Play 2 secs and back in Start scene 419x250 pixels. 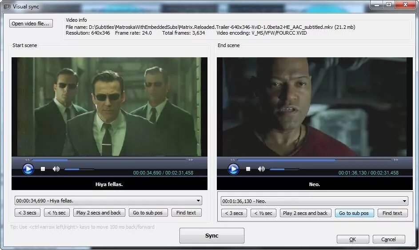click(x=99, y=213)
